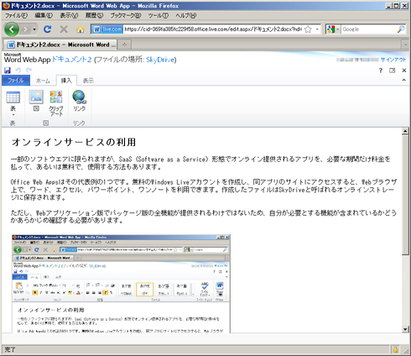Open the back/forward history dropdown arrow
Image resolution: width=411 pixels, height=356 pixels.
(34, 29)
